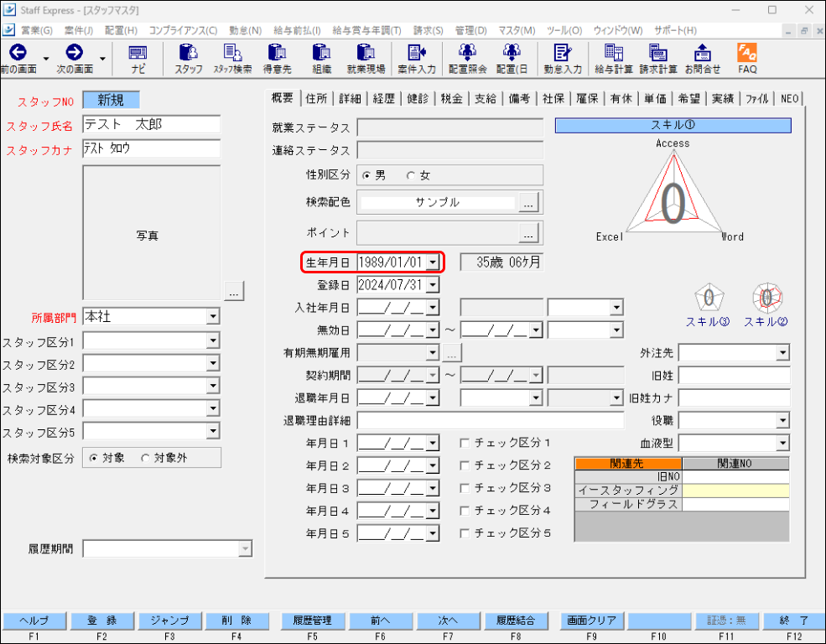Click the イースタッフィング 関連NO cell
Screen dimensions: 826x644
tap(735, 491)
